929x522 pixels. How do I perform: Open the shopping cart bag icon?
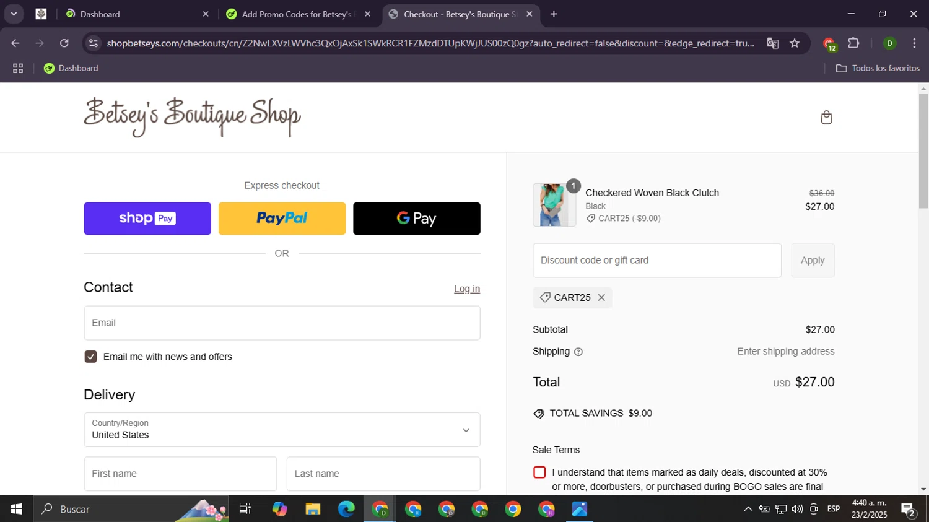point(826,118)
